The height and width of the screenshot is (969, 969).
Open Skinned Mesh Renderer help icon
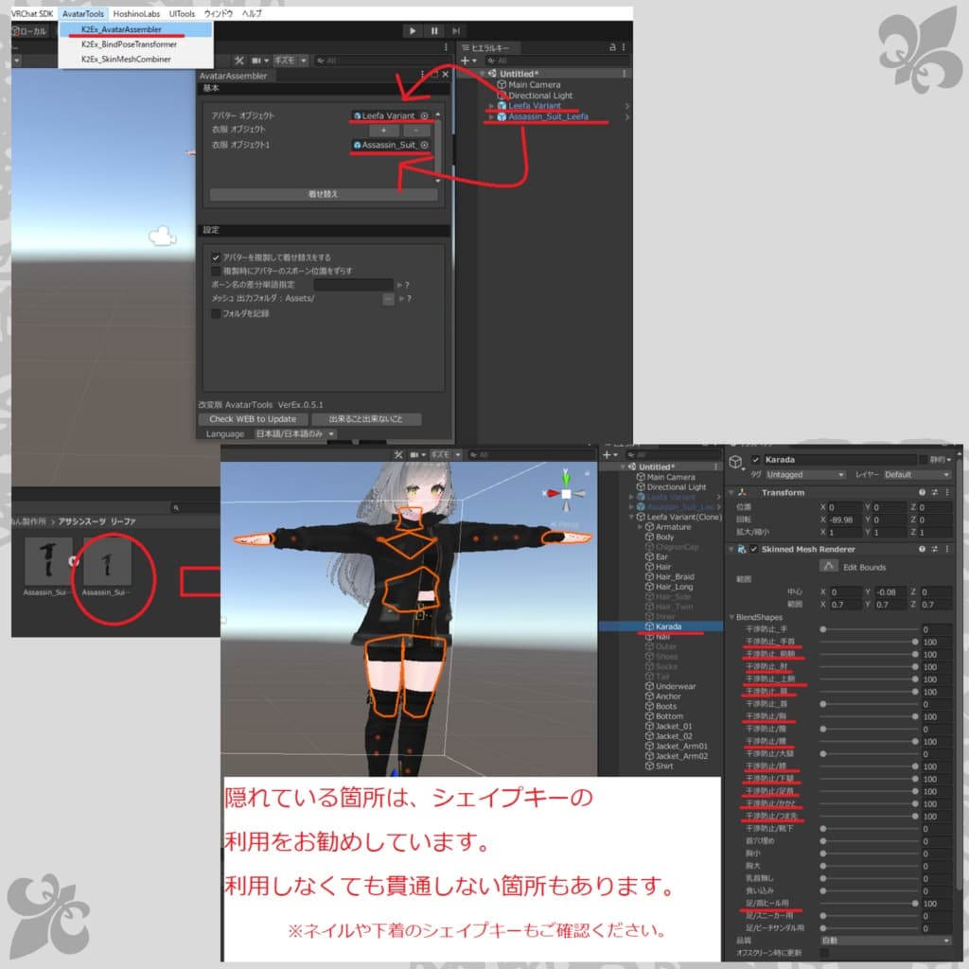coord(922,549)
